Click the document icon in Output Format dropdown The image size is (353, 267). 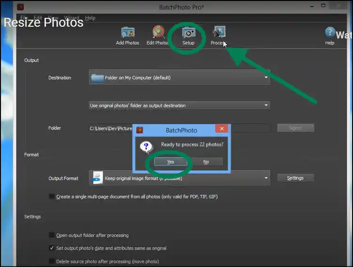97,178
